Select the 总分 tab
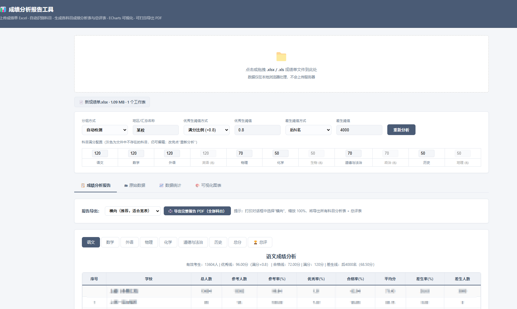 point(238,242)
